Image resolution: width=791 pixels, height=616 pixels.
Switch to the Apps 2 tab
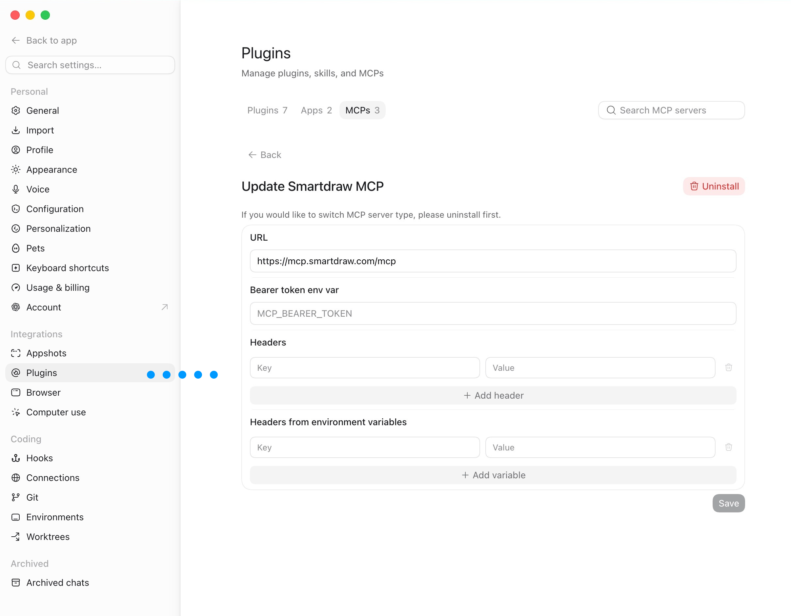pyautogui.click(x=316, y=110)
